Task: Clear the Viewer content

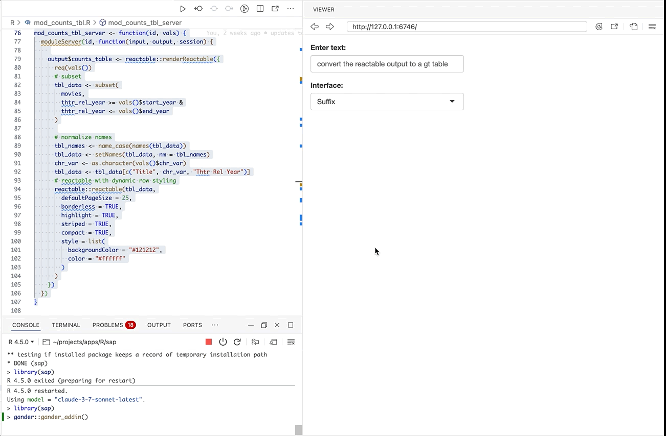Action: point(652,27)
